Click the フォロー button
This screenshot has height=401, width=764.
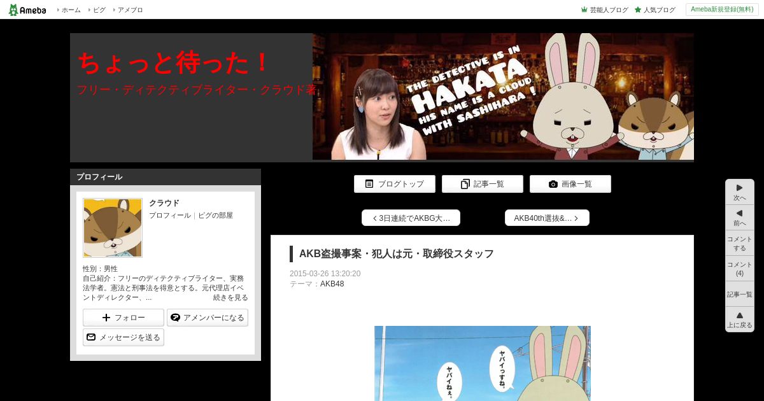[x=124, y=318]
